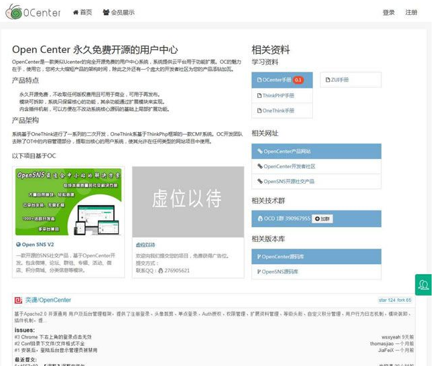Click the red Git@OSC logo icon
The width and height of the screenshot is (433, 366).
click(x=18, y=300)
